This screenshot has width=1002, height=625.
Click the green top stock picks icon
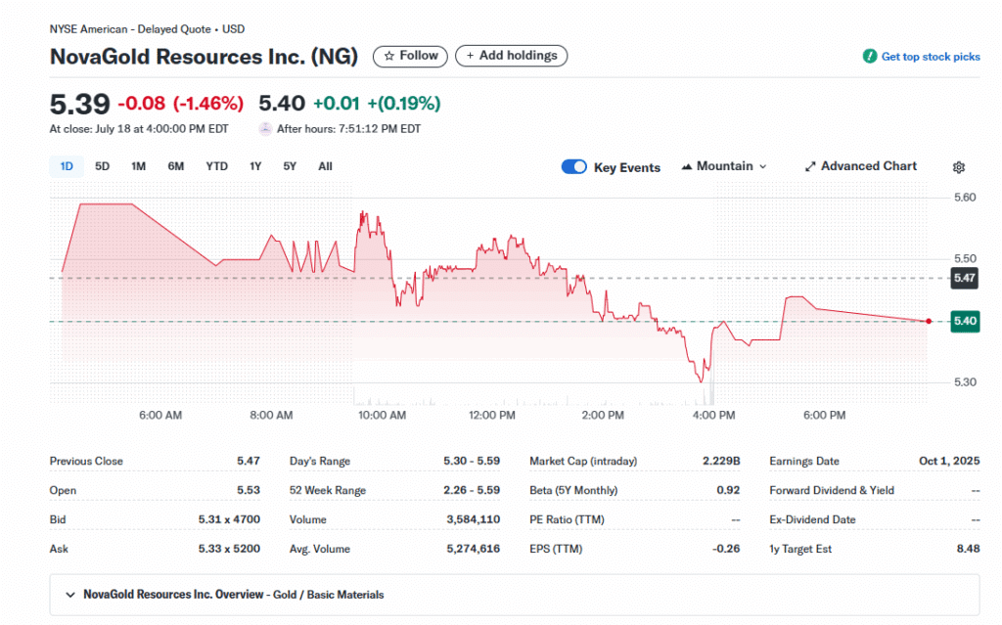[869, 56]
